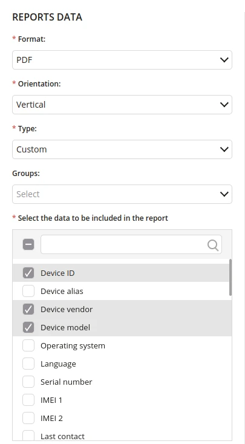Click the 'Device vendor' label text
245x444 pixels.
click(67, 309)
